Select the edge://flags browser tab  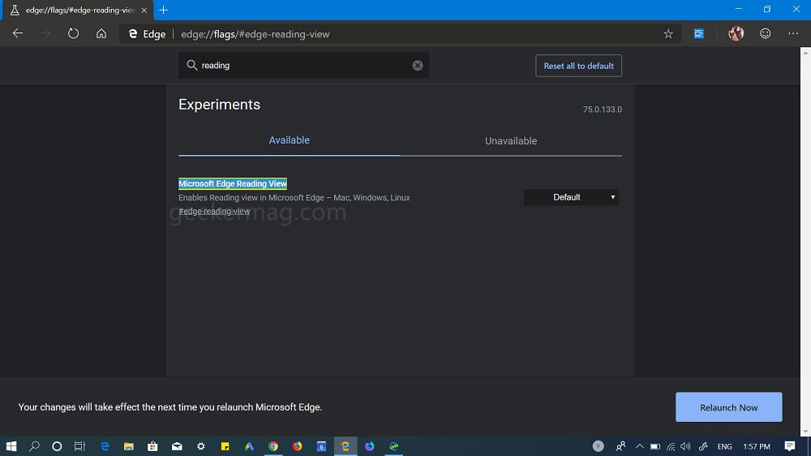(78, 11)
